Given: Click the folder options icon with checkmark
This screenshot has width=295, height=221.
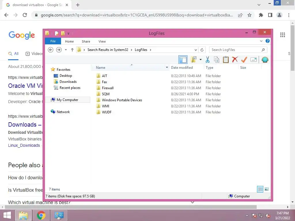Looking at the screenshot, I should click(x=194, y=60).
